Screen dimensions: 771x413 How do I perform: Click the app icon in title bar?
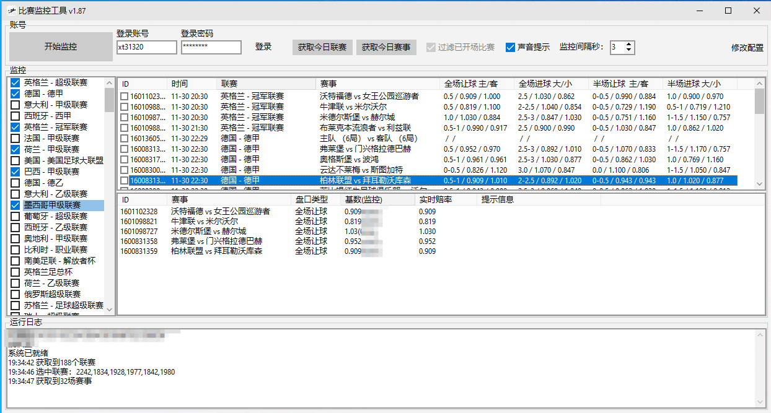[11, 11]
